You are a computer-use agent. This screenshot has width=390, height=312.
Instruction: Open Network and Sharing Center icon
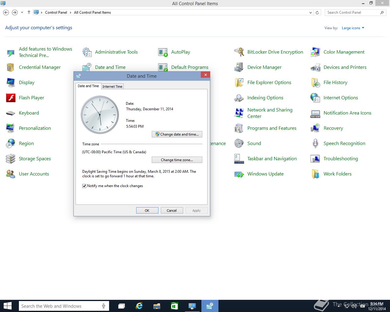point(239,113)
